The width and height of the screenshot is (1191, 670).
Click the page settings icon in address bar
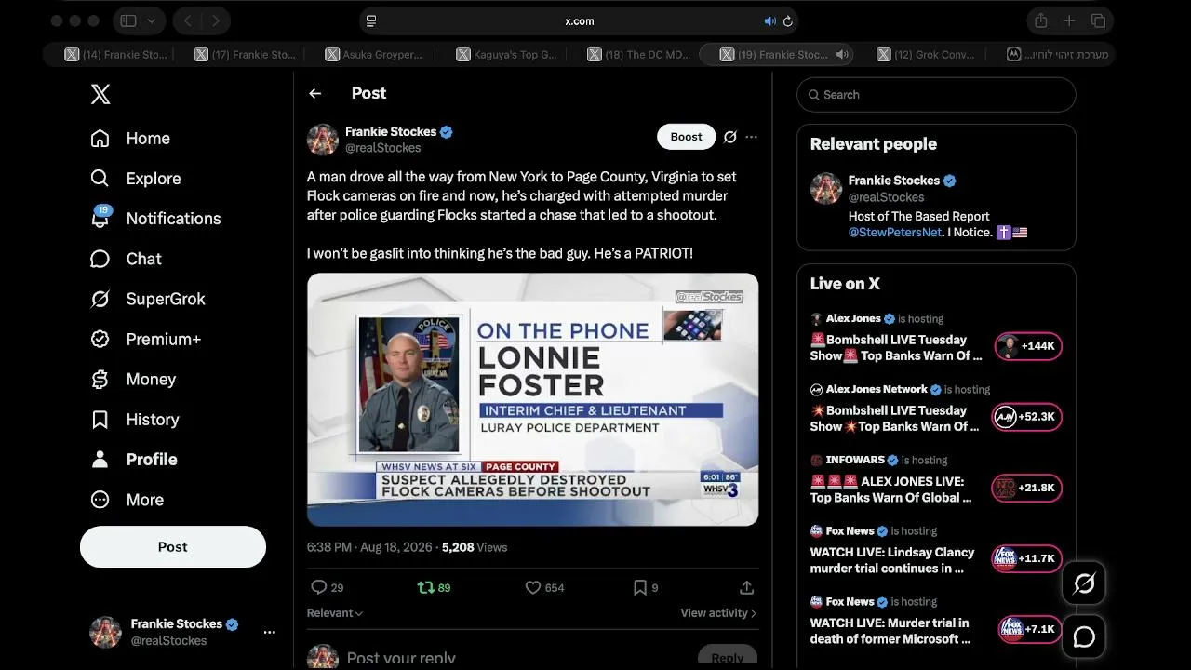[x=371, y=21]
